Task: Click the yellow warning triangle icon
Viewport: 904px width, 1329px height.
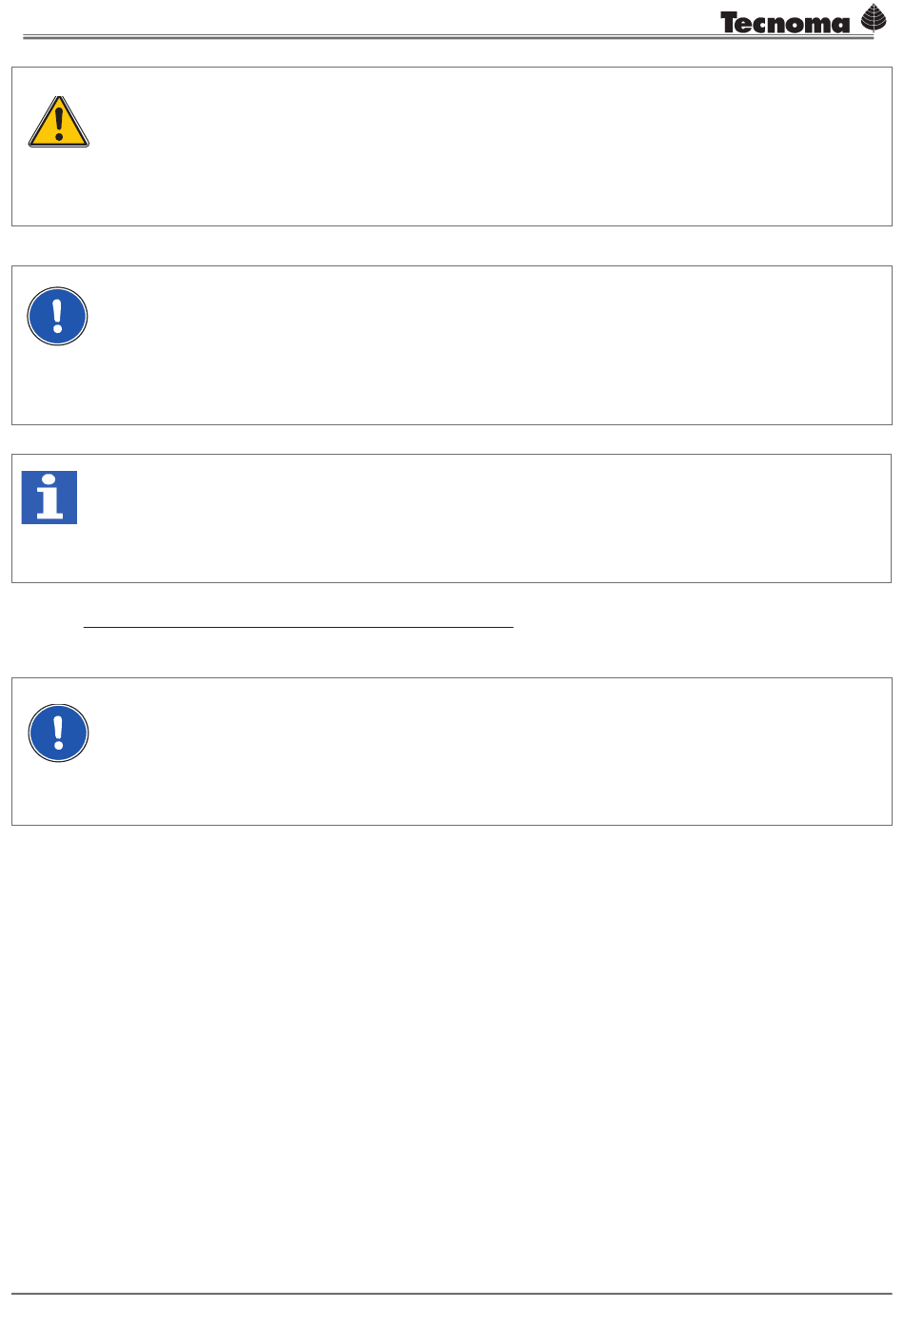Action: 59,122
